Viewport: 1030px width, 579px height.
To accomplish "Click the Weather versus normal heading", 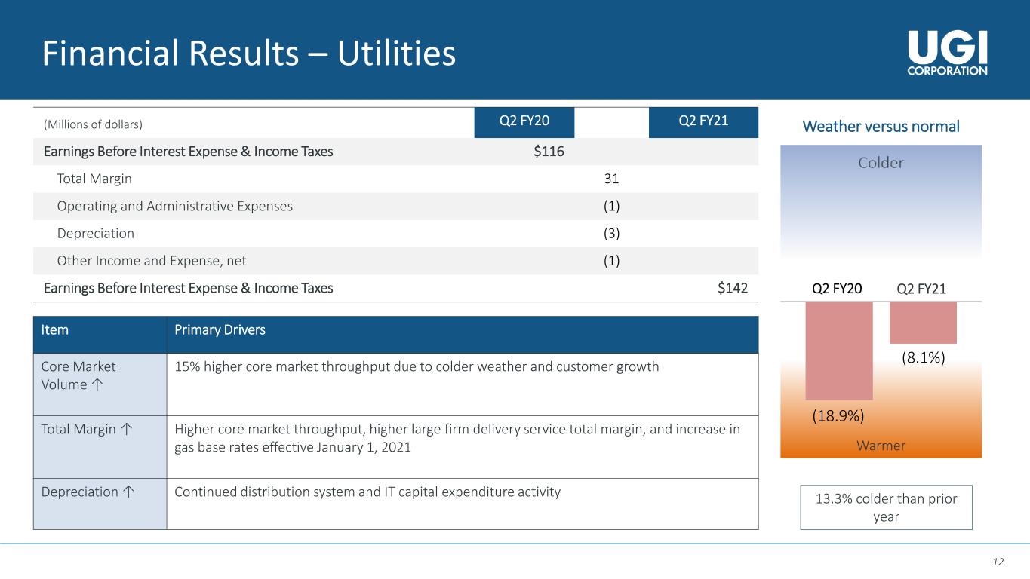I will point(881,127).
